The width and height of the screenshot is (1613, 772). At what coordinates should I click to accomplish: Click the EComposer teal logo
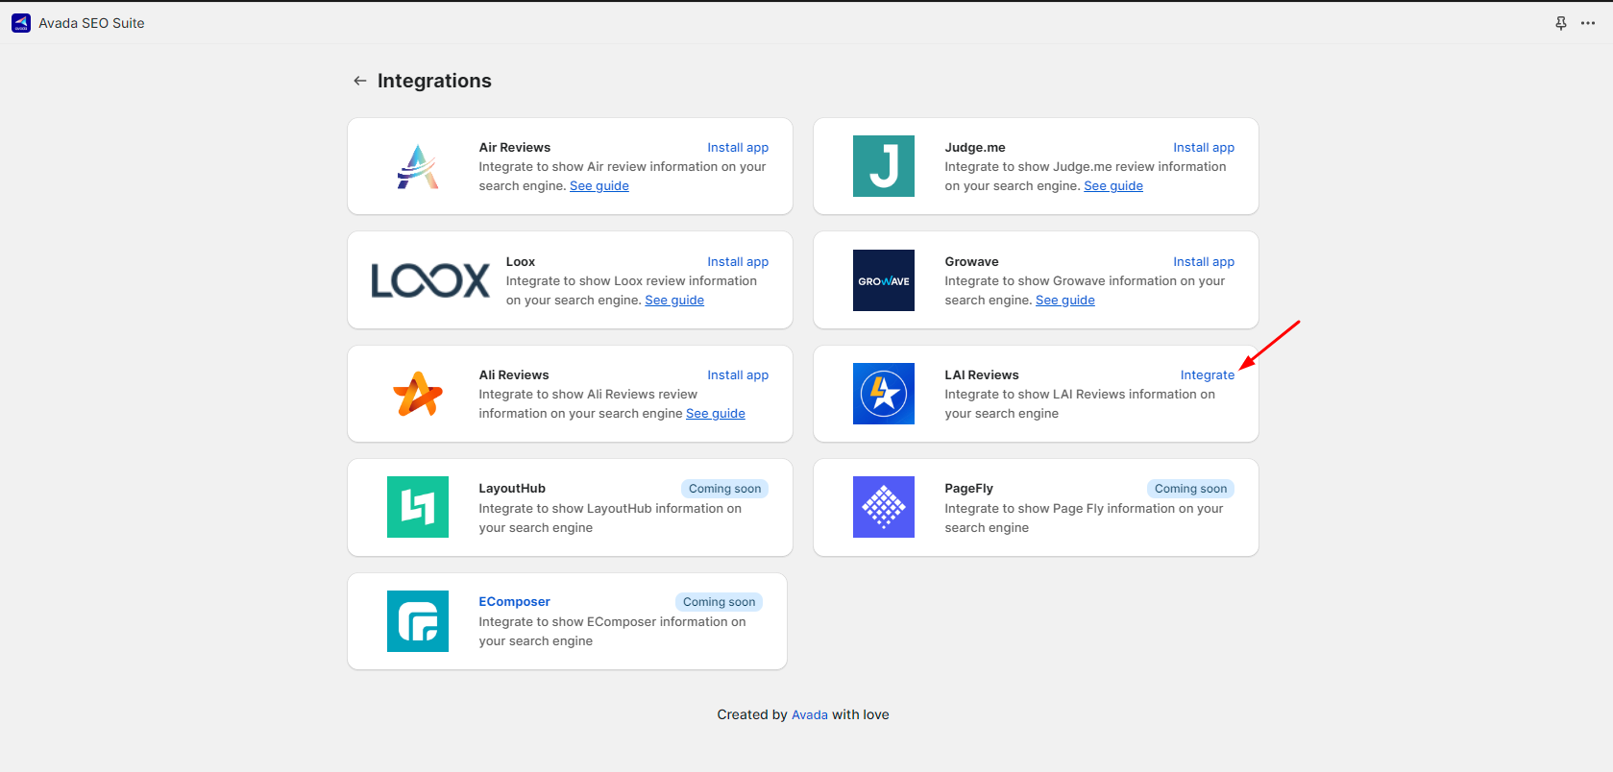(418, 621)
